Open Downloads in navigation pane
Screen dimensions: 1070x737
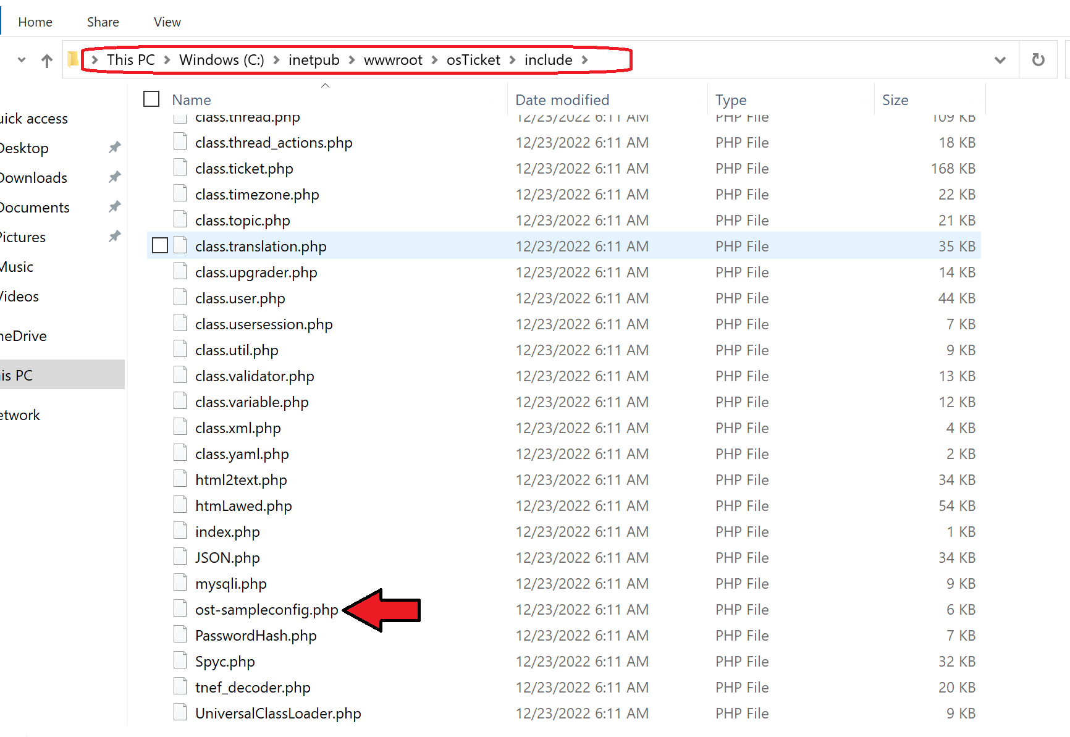tap(33, 178)
